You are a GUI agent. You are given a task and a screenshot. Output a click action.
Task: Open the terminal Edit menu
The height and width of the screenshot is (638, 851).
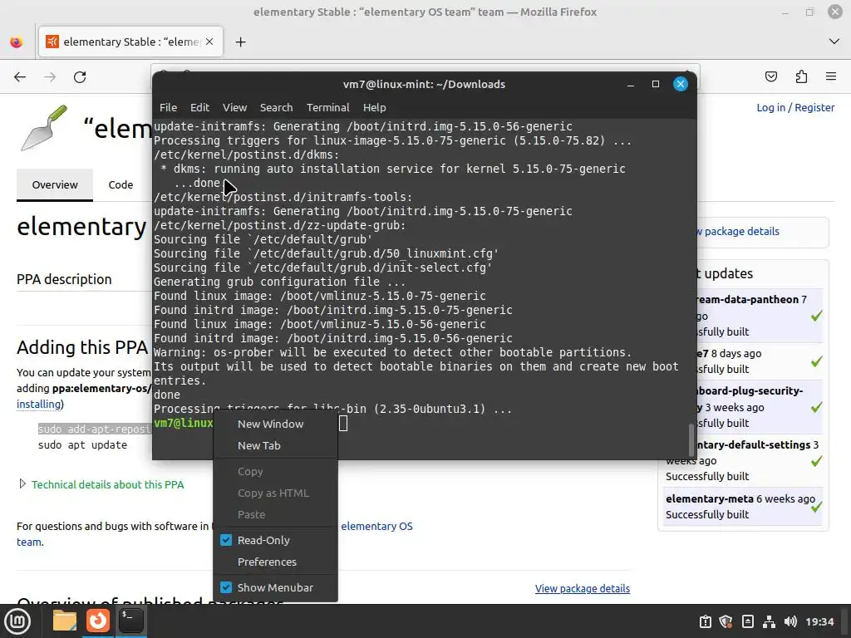pos(199,107)
